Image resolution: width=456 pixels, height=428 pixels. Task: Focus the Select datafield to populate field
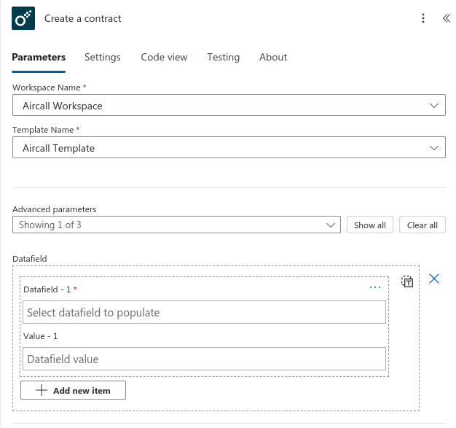204,312
